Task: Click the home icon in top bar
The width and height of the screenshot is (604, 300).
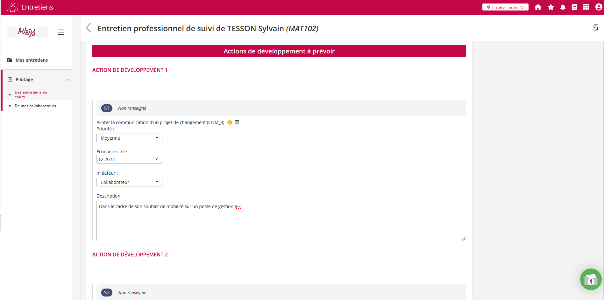Action: [538, 7]
